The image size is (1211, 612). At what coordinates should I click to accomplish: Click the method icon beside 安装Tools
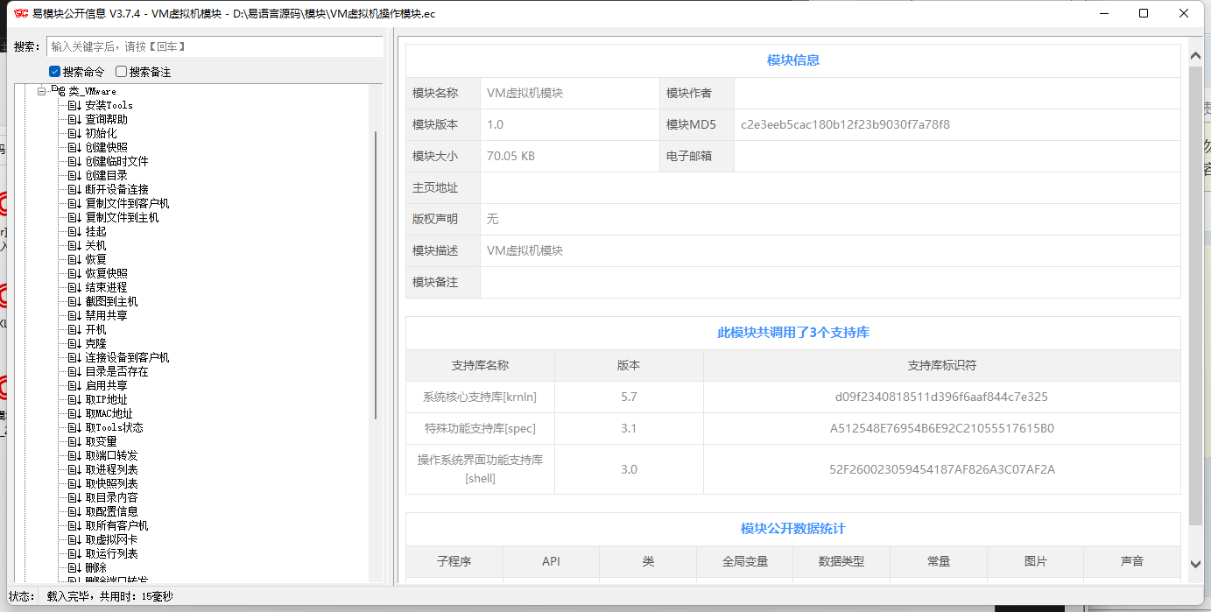point(74,105)
